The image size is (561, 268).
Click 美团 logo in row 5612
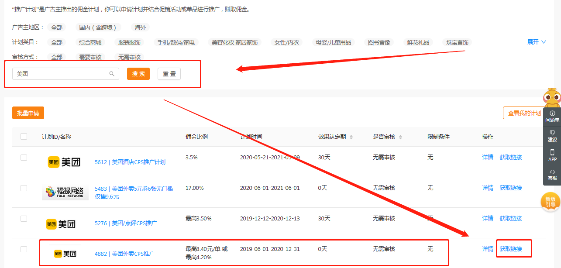coord(64,162)
